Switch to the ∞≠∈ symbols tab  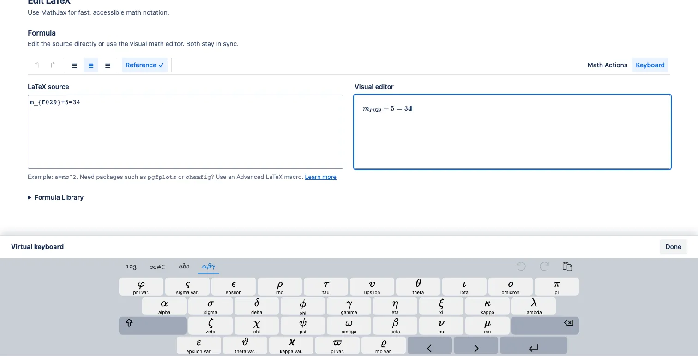(x=157, y=267)
